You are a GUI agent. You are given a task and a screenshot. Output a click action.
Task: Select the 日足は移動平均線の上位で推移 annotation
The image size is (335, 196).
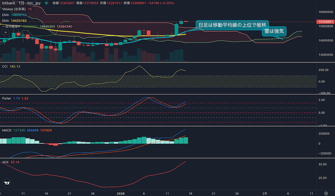(232, 25)
